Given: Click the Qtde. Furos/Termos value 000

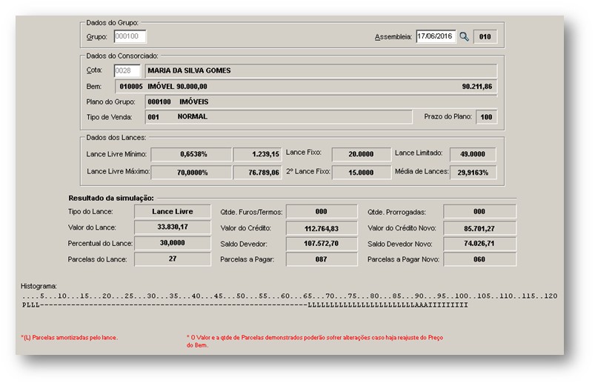Looking at the screenshot, I should [x=322, y=212].
